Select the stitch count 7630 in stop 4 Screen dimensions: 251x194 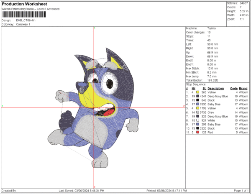pyautogui.click(x=203, y=104)
